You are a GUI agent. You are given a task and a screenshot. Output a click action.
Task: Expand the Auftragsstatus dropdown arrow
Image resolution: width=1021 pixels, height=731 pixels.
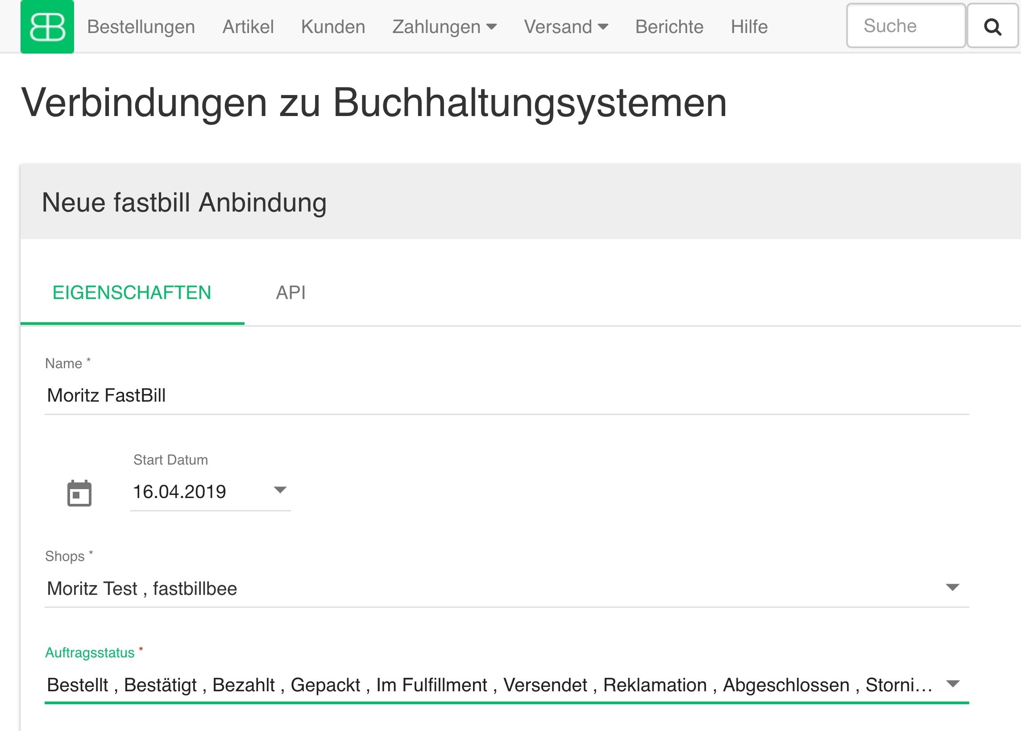tap(952, 684)
